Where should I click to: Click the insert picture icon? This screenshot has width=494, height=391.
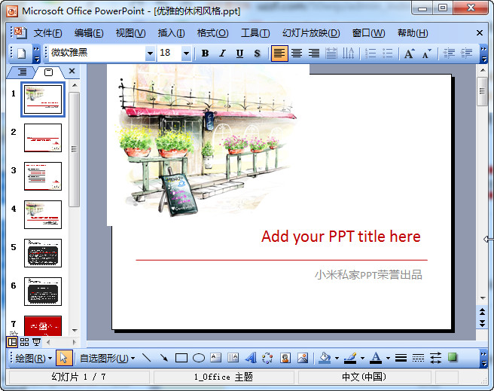pyautogui.click(x=303, y=358)
